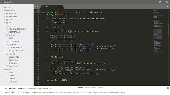This screenshot has width=170, height=95.
Task: Select the second slide indicator dash
Action: [x=87, y=88]
